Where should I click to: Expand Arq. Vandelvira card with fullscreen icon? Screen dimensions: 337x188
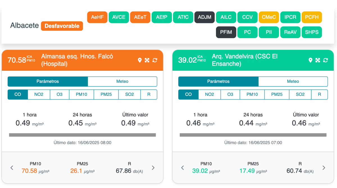(x=318, y=60)
